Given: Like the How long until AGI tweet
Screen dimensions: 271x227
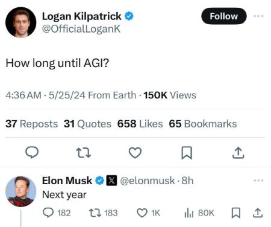Looking at the screenshot, I should click(135, 153).
